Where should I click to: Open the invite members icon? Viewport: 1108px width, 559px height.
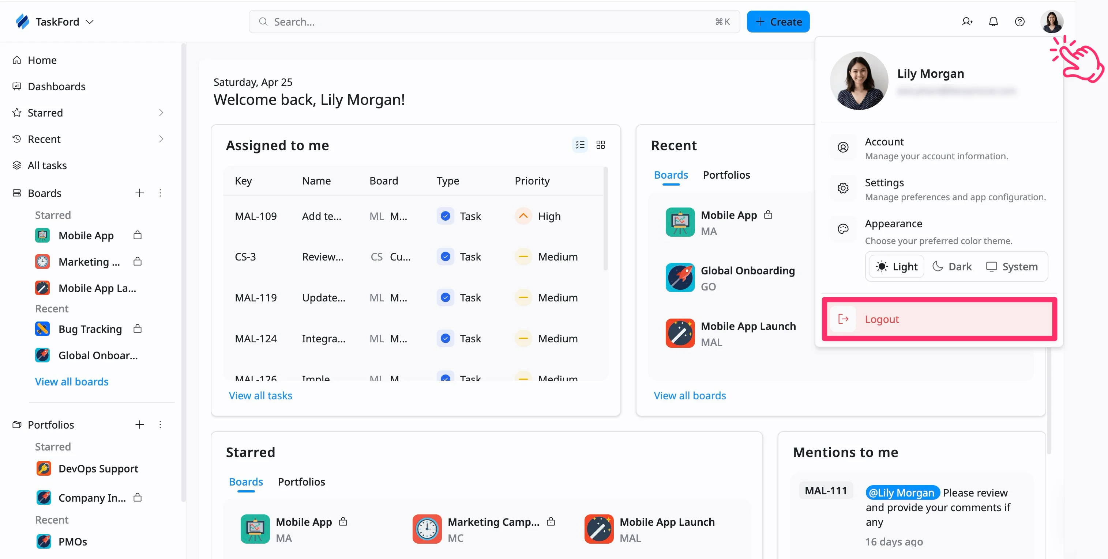click(x=967, y=22)
